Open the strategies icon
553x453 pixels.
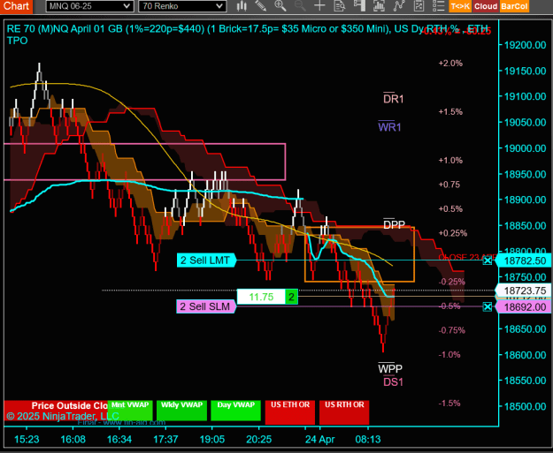coord(419,6)
